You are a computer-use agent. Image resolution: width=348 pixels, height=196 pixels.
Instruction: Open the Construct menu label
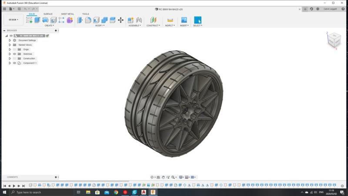tap(154, 26)
